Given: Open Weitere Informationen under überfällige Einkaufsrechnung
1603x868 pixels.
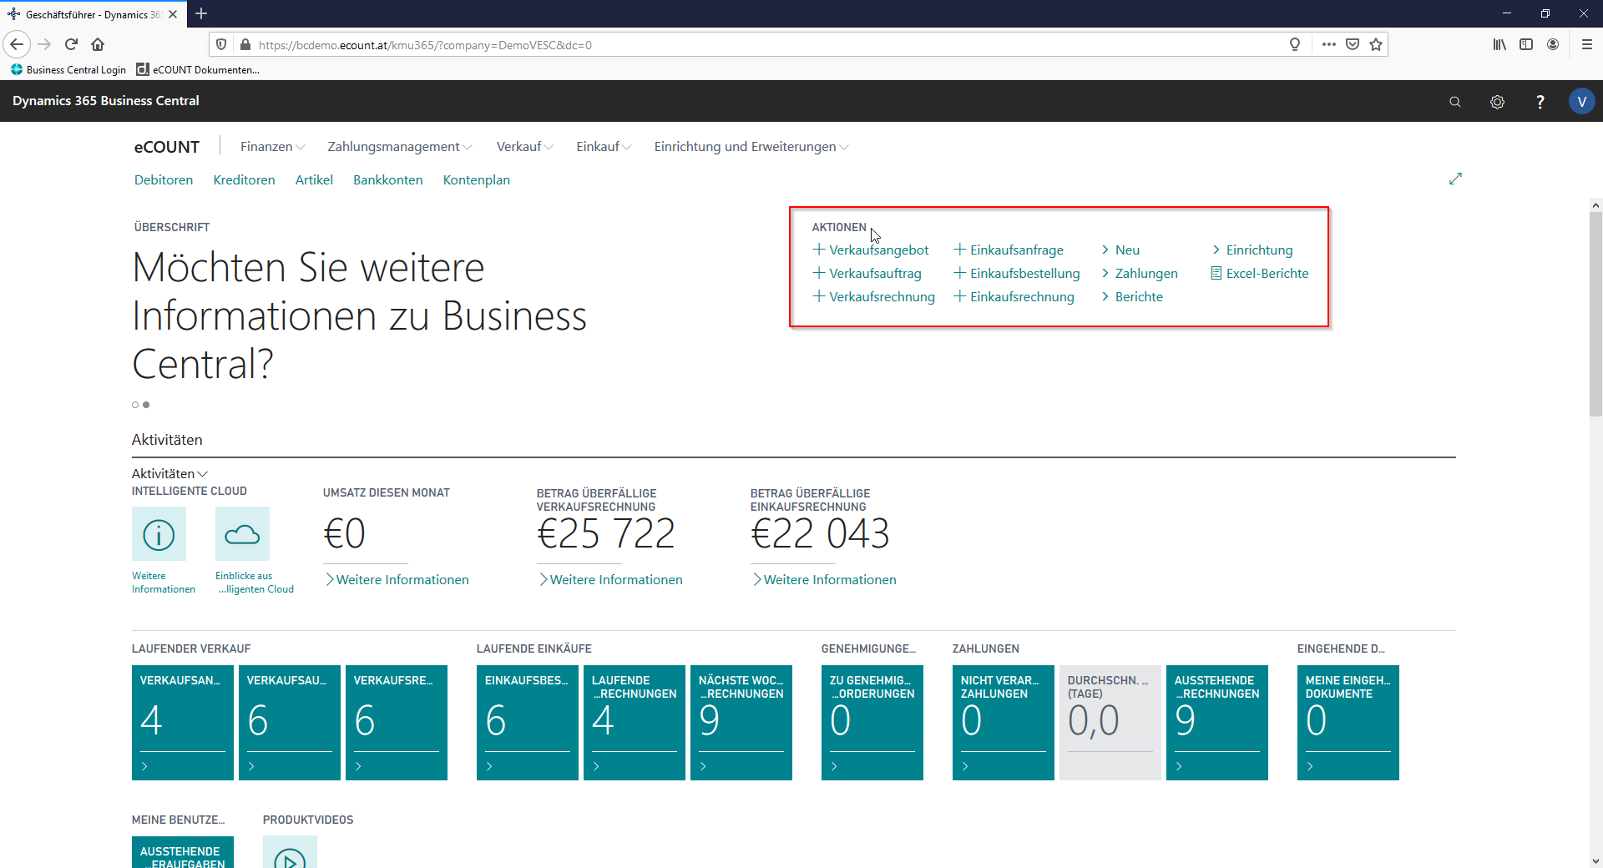Looking at the screenshot, I should [824, 579].
